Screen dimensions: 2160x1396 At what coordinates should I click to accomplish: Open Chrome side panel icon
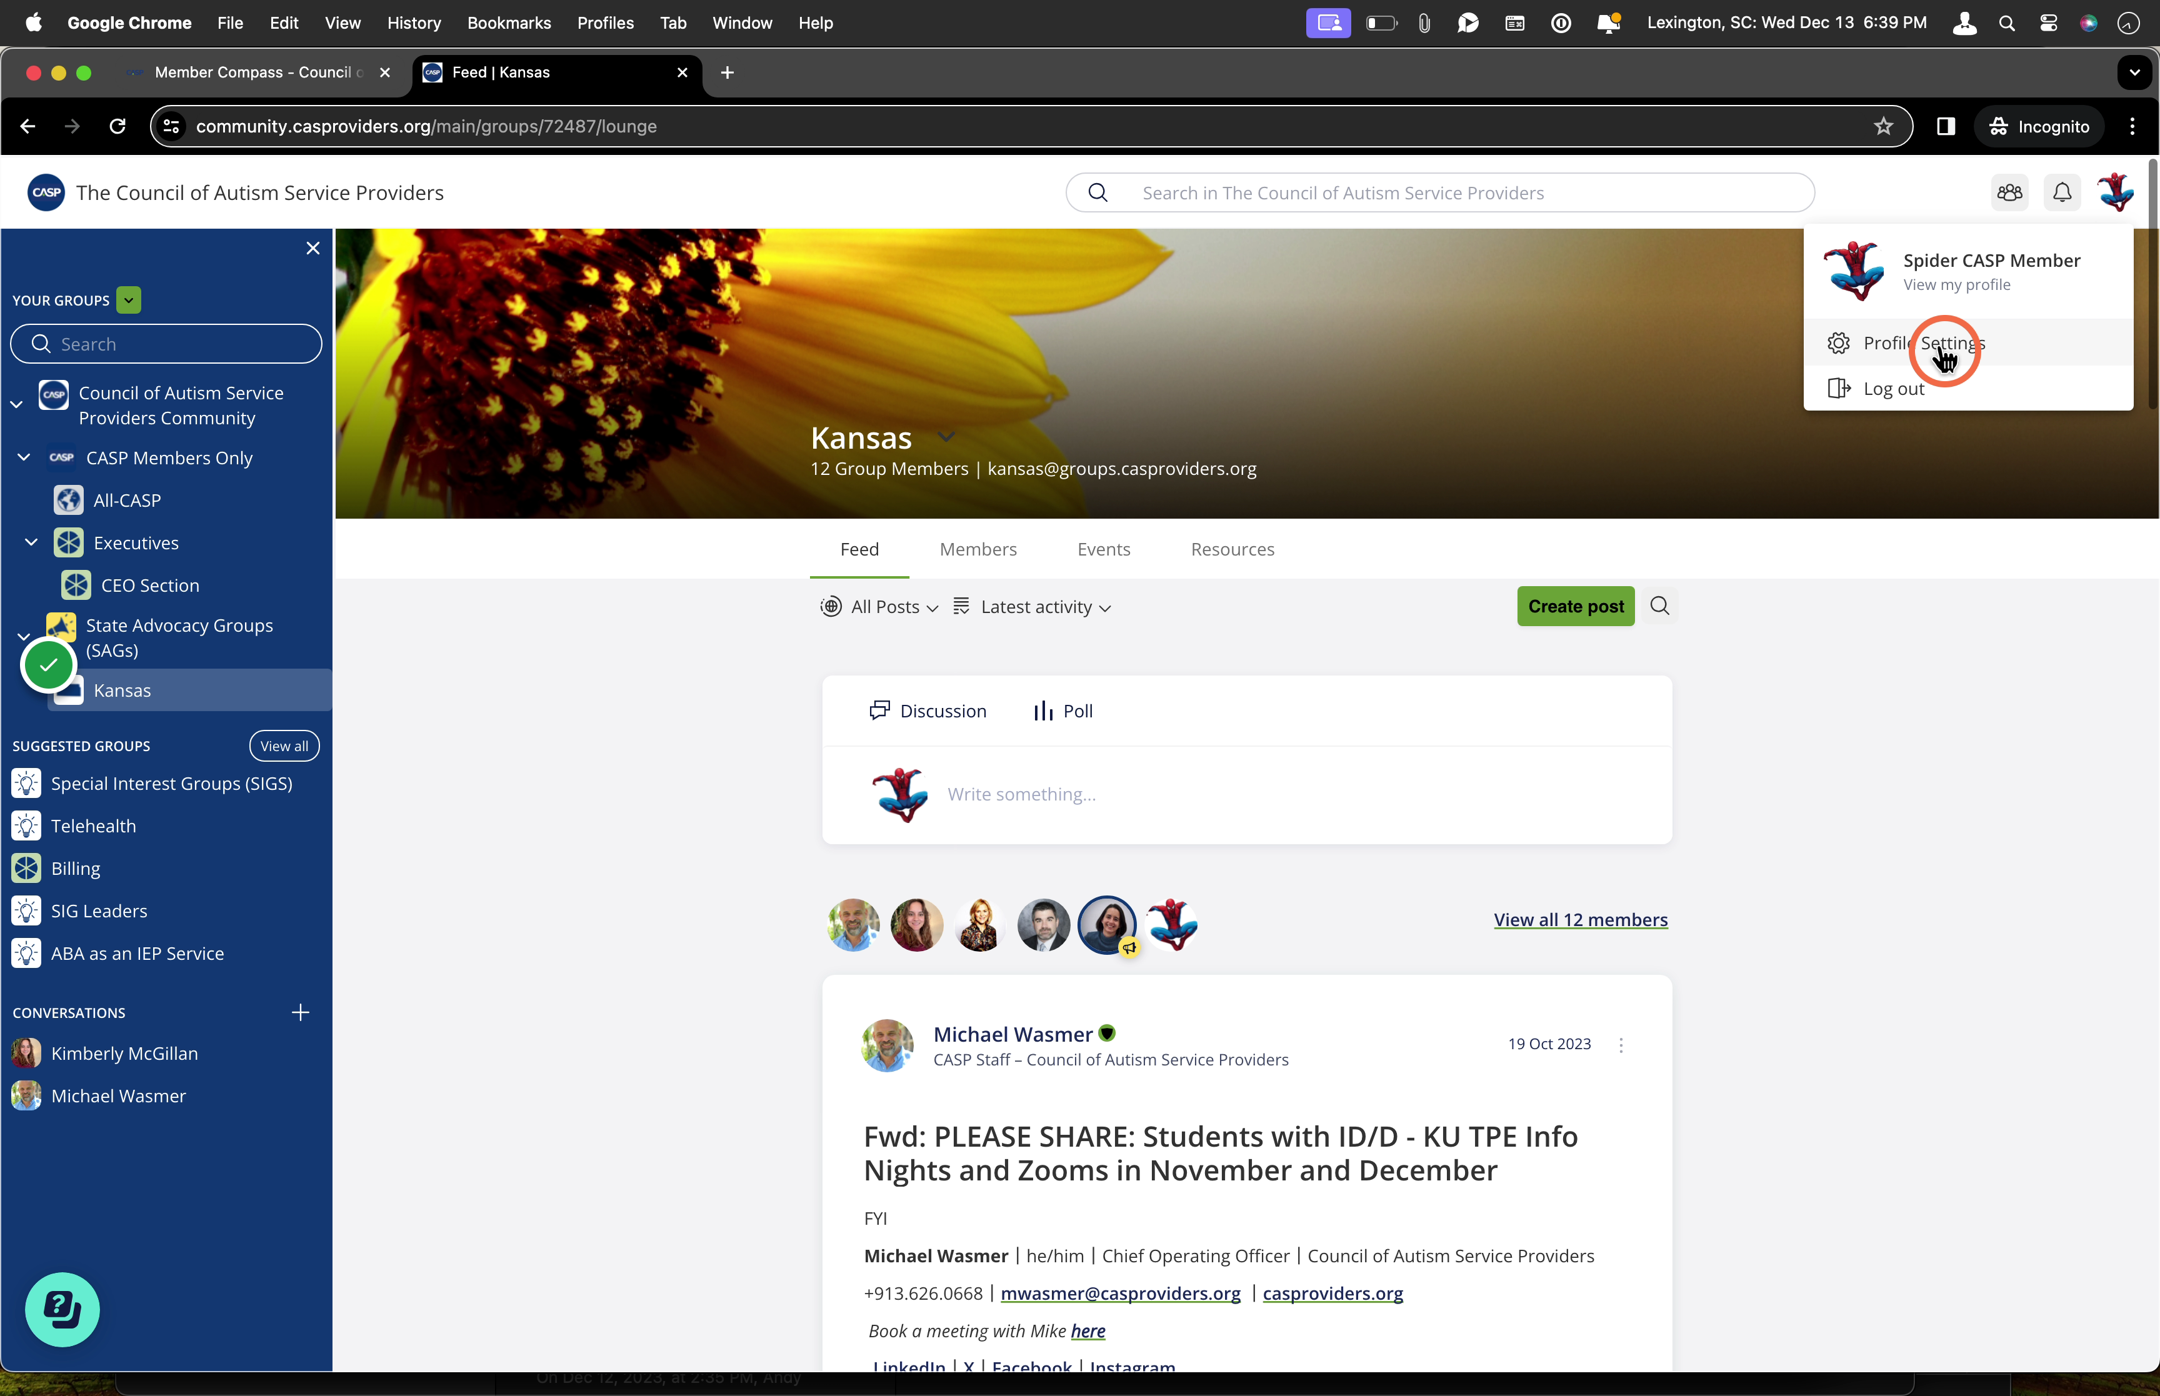pyautogui.click(x=1946, y=126)
